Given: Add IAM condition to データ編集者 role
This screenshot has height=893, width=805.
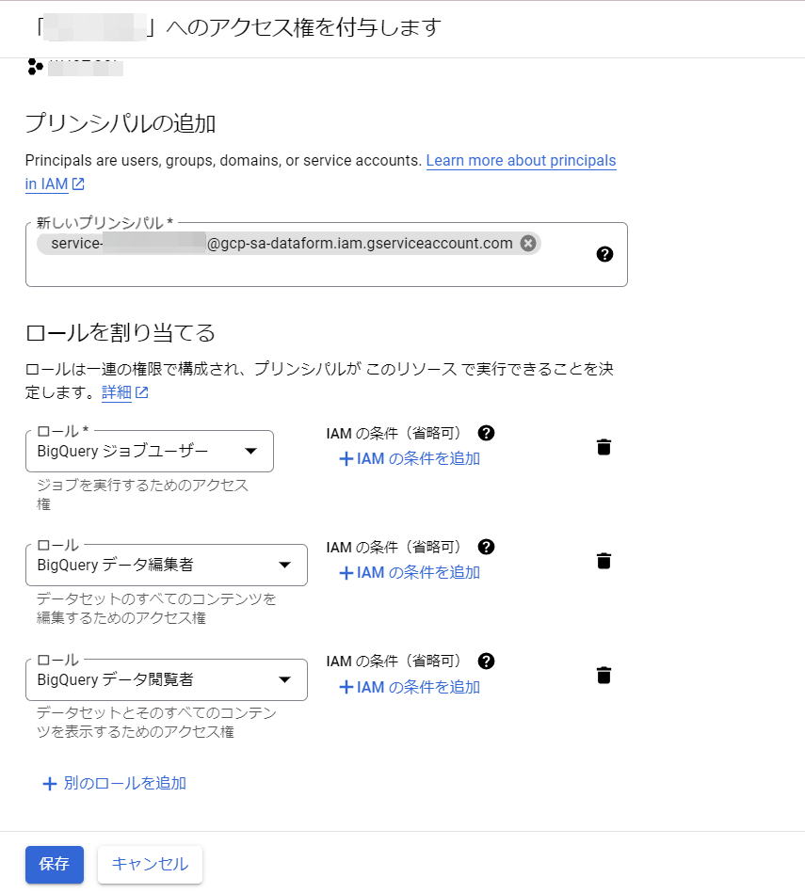Looking at the screenshot, I should point(410,572).
